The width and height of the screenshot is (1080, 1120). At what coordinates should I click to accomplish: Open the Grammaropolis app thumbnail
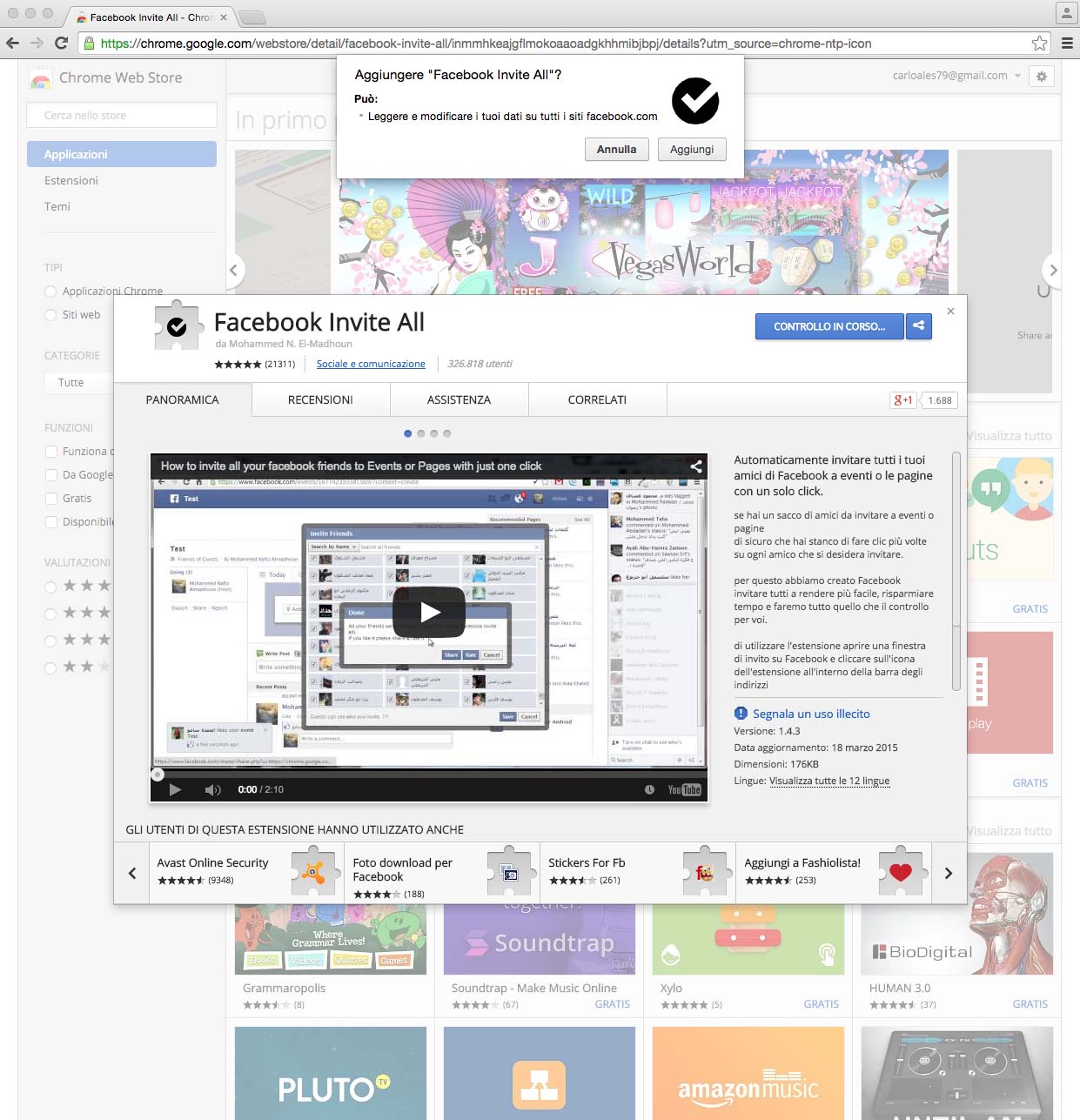[x=331, y=939]
